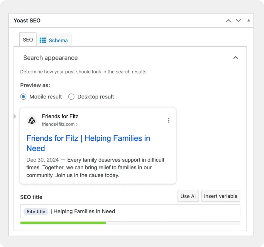Click friends4fitz.com URL in preview
Screen dimensions: 264x247
[x=60, y=124]
